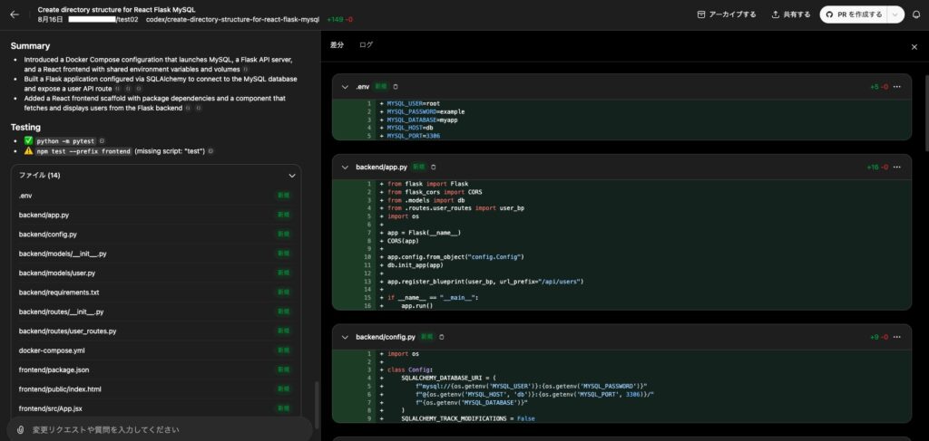Click the diff panel scrollbar
This screenshot has width=929, height=441.
926,112
